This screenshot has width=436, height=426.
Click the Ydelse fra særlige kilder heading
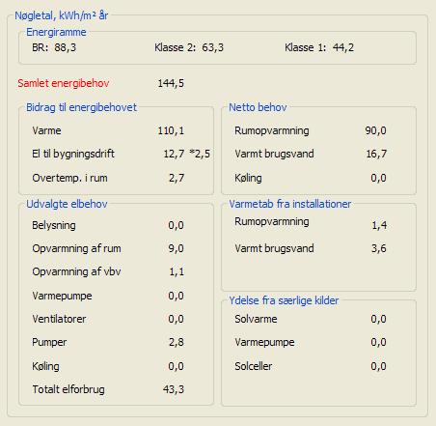[284, 300]
